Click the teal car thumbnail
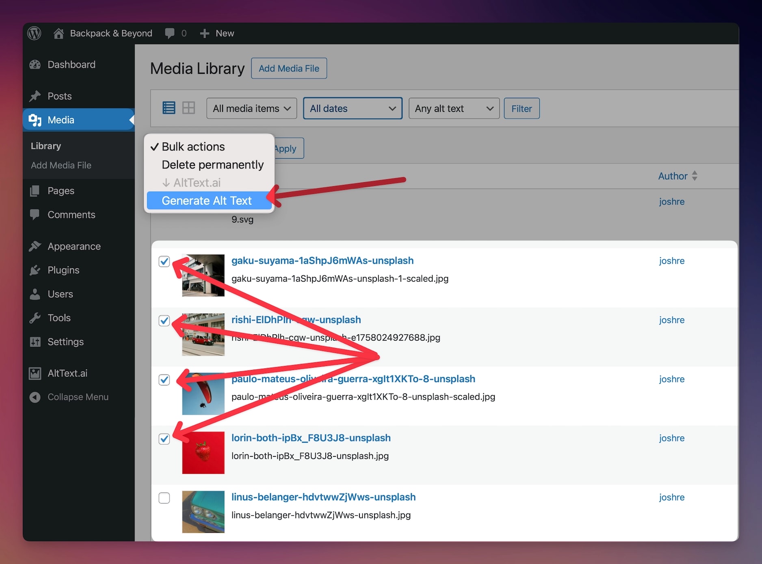 click(203, 512)
